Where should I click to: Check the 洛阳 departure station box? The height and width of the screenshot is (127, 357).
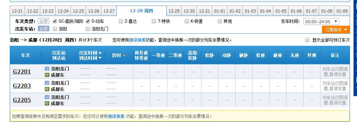click(x=55, y=29)
